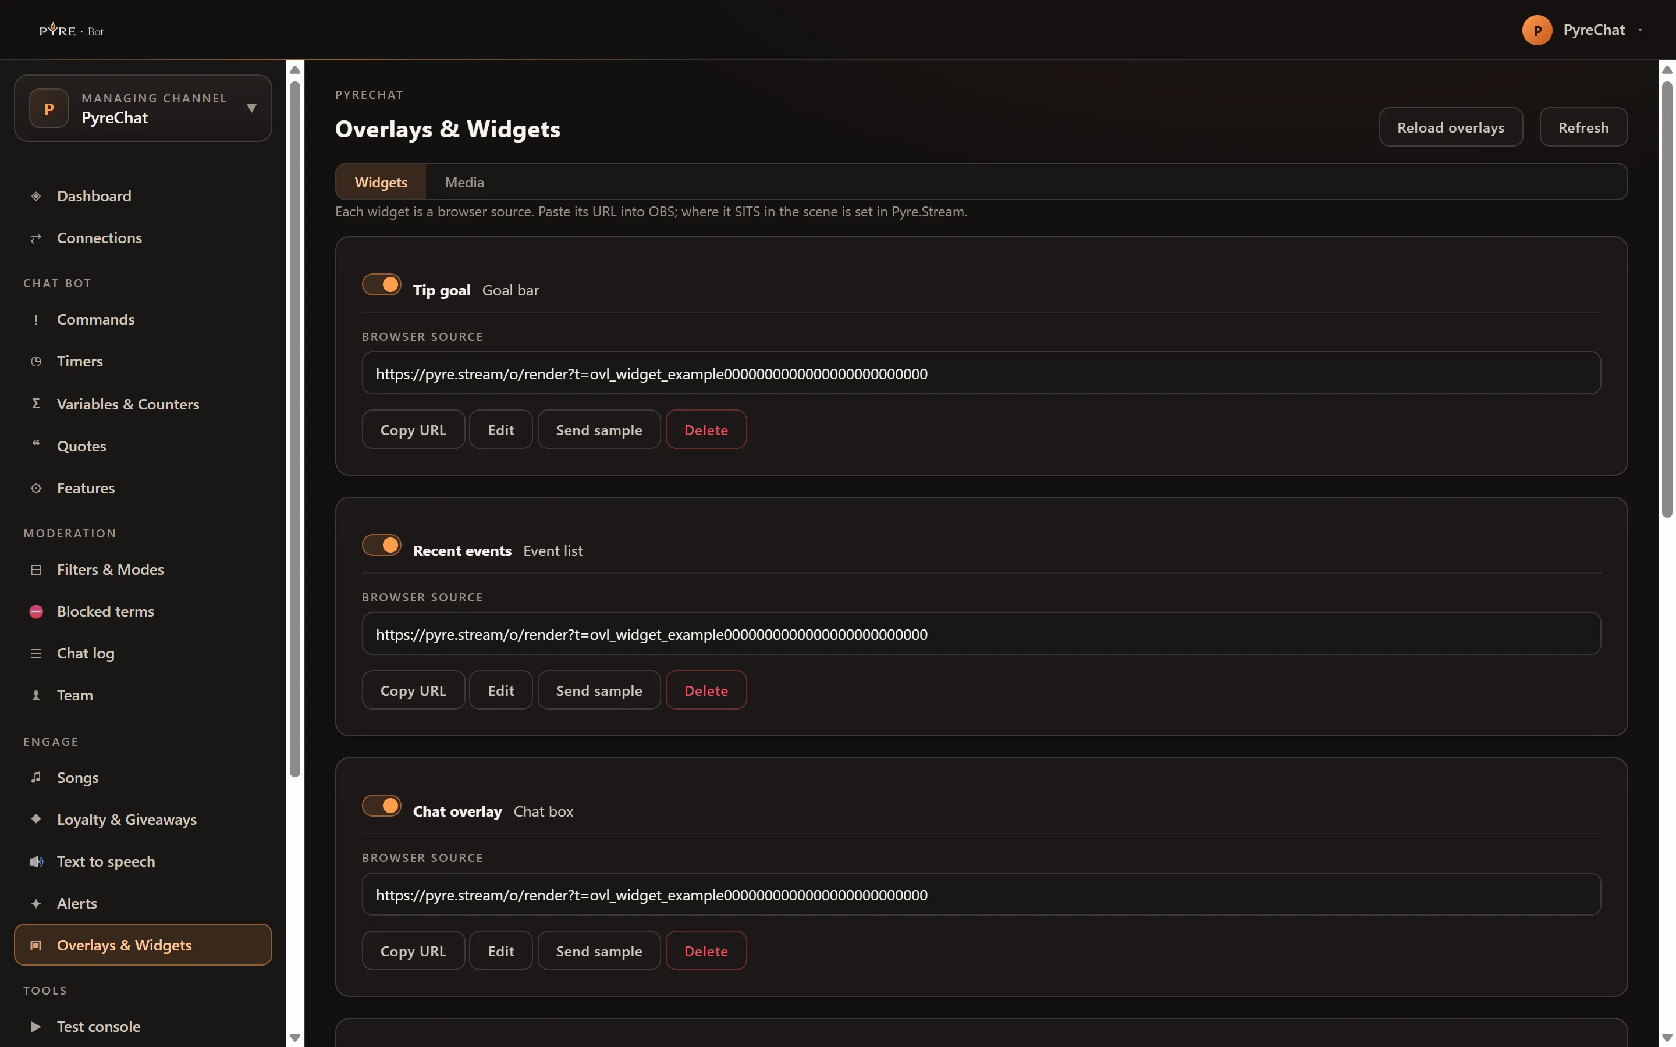Click the Dashboard diamond icon
This screenshot has height=1047, width=1676.
(x=36, y=197)
